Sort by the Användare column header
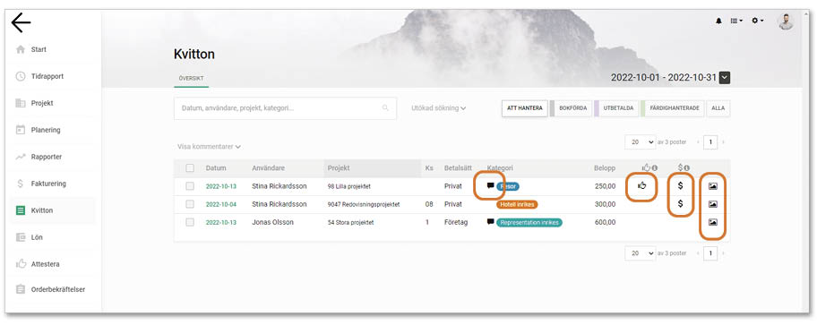The image size is (817, 325). (x=269, y=168)
